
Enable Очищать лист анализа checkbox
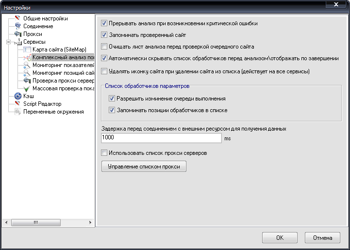104,47
